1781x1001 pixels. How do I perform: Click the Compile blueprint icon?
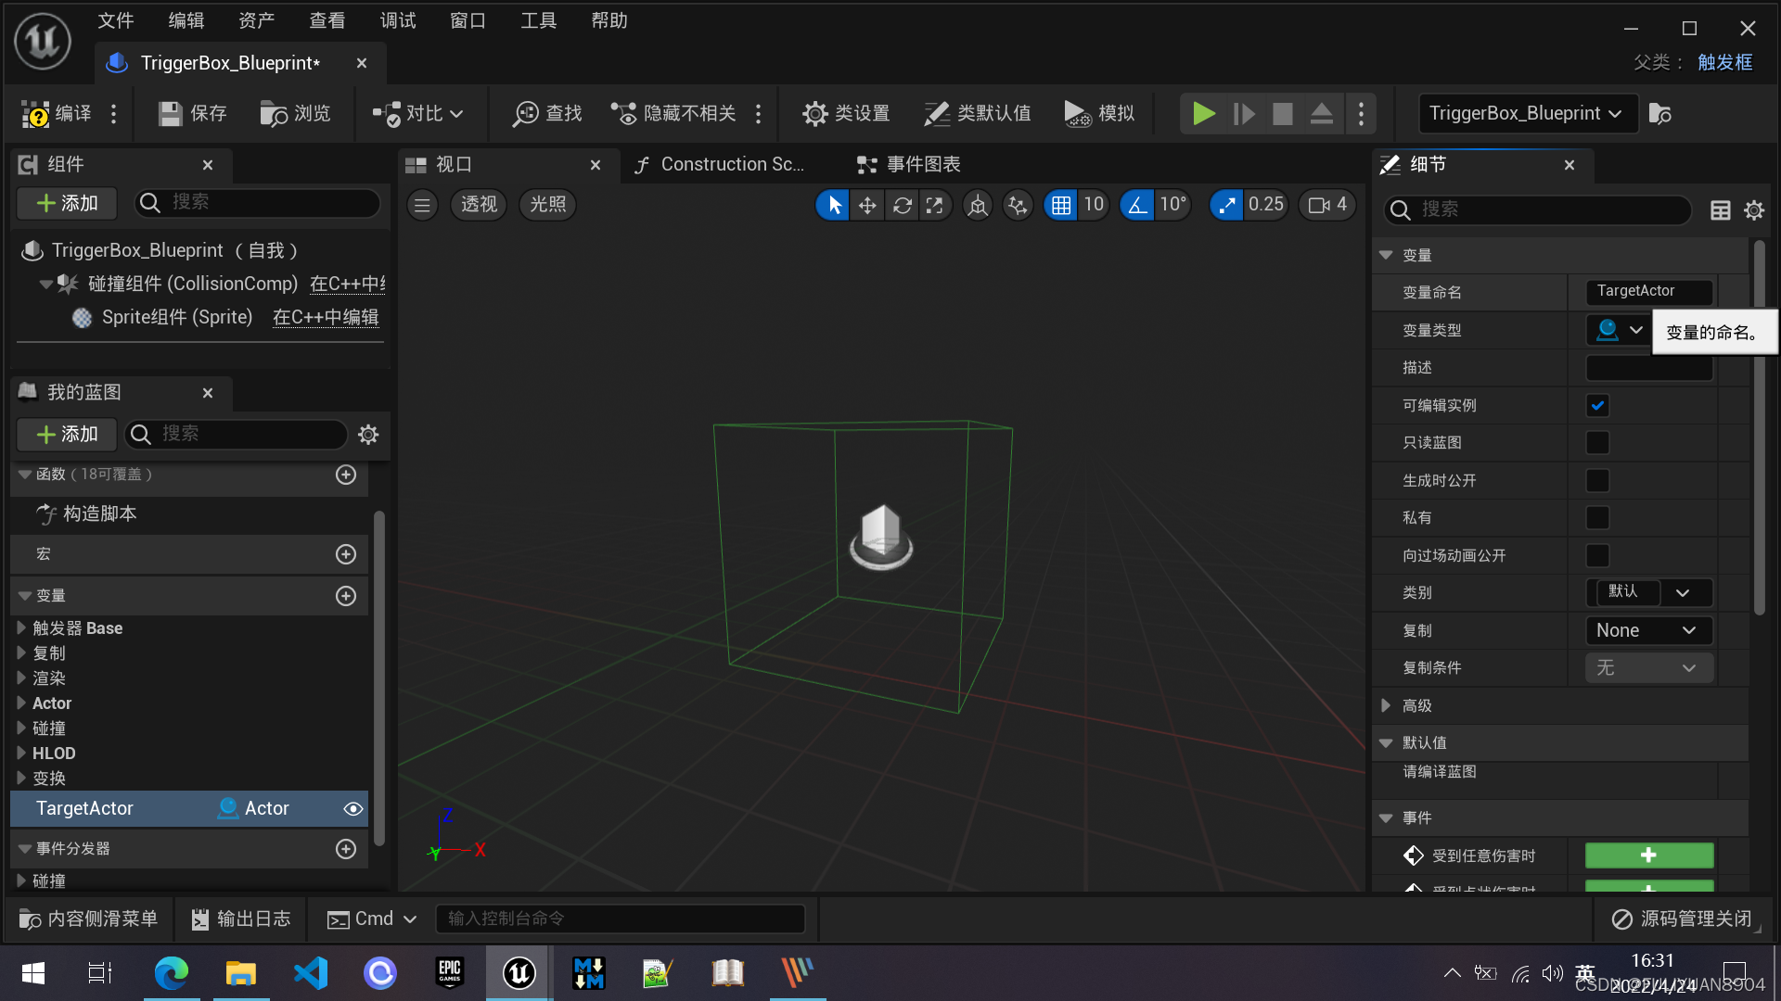tap(37, 114)
